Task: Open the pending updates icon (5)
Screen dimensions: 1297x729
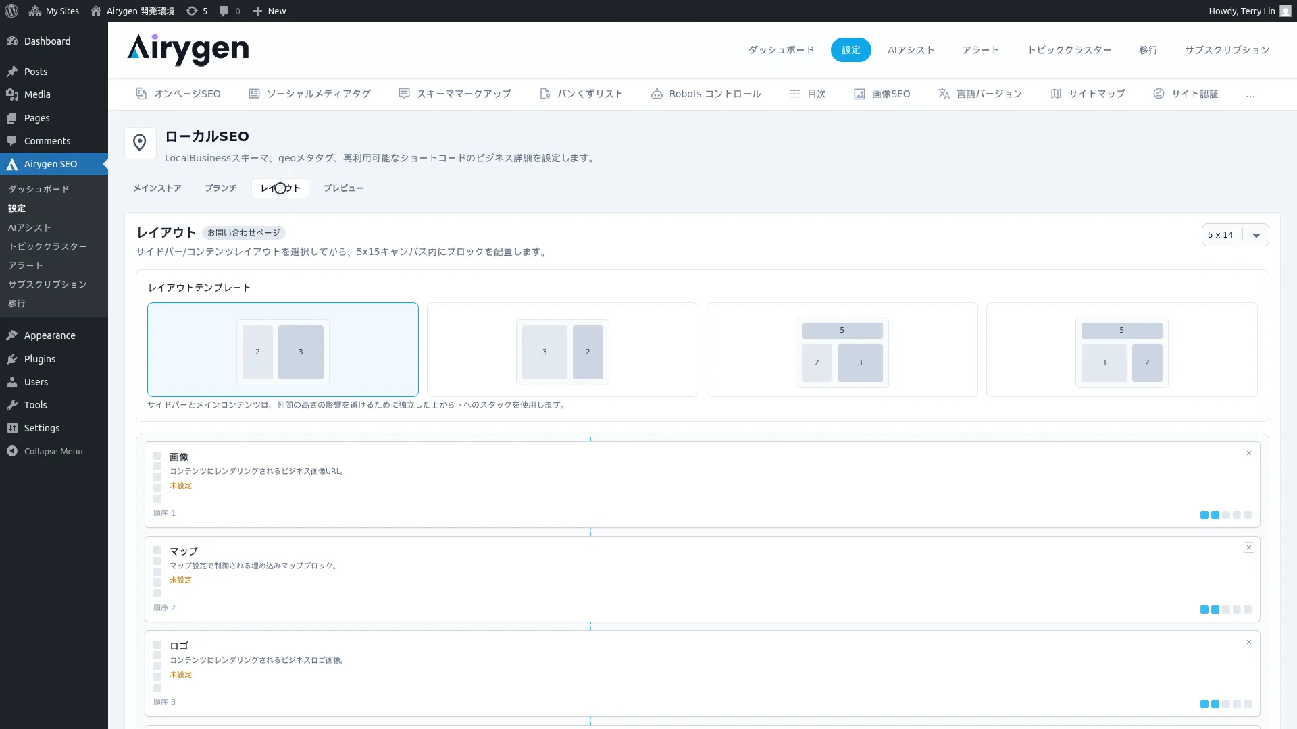Action: 197,11
